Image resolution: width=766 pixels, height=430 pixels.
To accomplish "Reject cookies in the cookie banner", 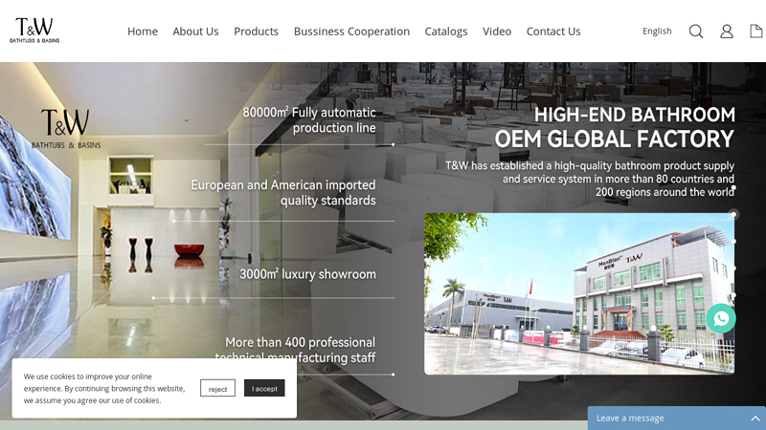I will (217, 389).
